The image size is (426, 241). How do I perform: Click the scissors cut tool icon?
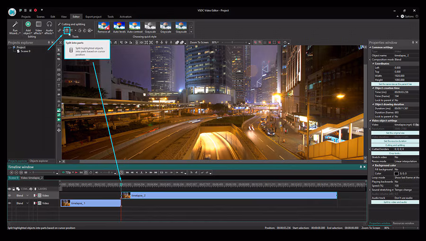pyautogui.click(x=60, y=31)
